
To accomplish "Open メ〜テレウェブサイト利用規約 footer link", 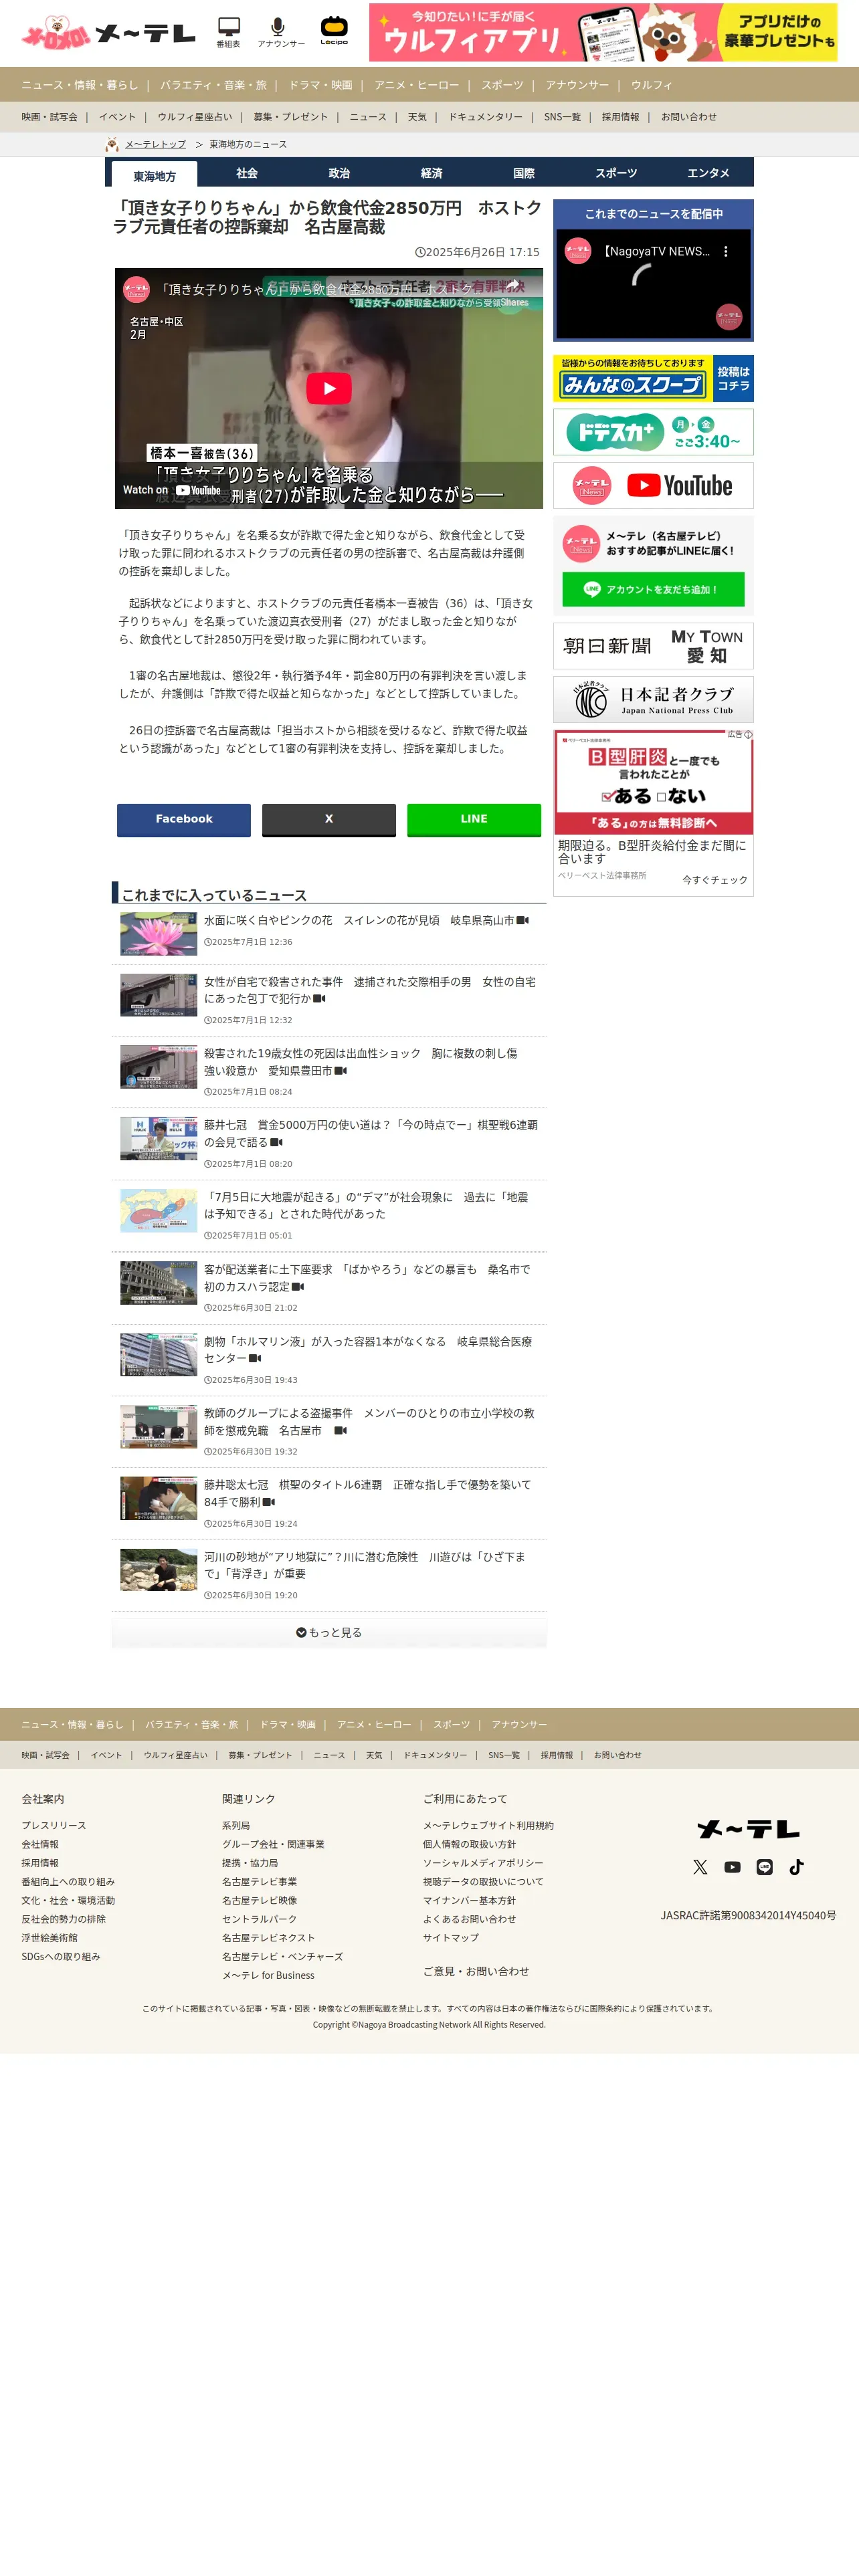I will pos(488,1825).
